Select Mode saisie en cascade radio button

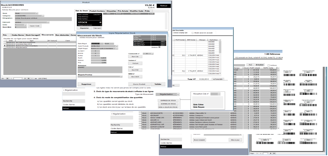(192, 33)
